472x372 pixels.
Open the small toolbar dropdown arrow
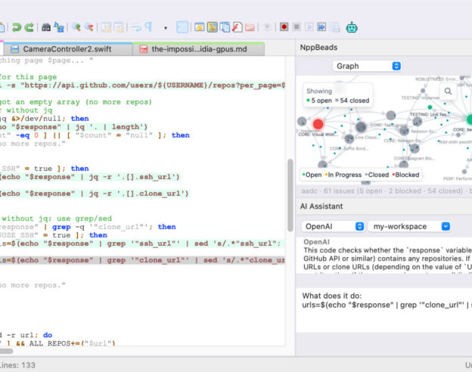(x=165, y=28)
